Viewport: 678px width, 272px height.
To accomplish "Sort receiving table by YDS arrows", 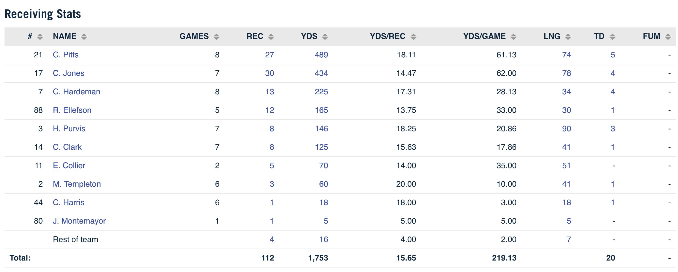I will pyautogui.click(x=325, y=36).
